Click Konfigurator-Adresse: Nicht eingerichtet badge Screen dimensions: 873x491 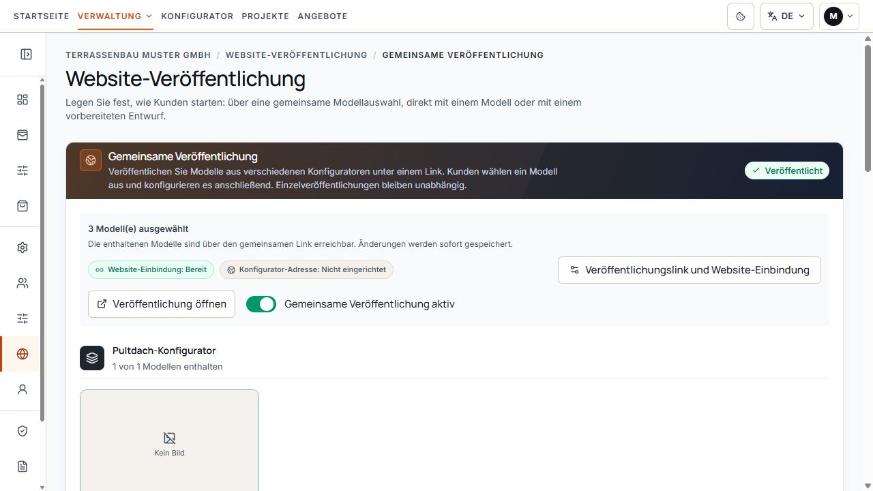point(306,269)
